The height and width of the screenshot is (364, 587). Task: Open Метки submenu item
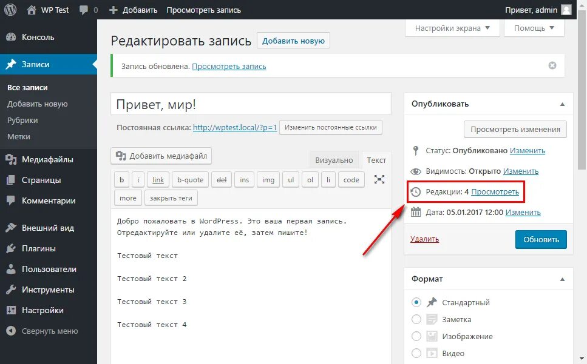point(19,137)
